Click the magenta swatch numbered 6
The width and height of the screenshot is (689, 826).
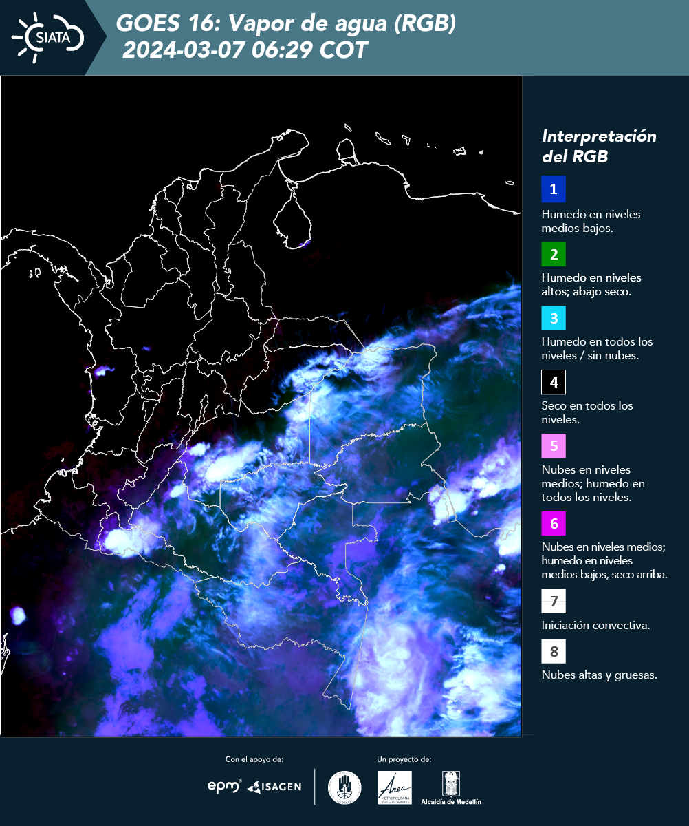(x=554, y=524)
